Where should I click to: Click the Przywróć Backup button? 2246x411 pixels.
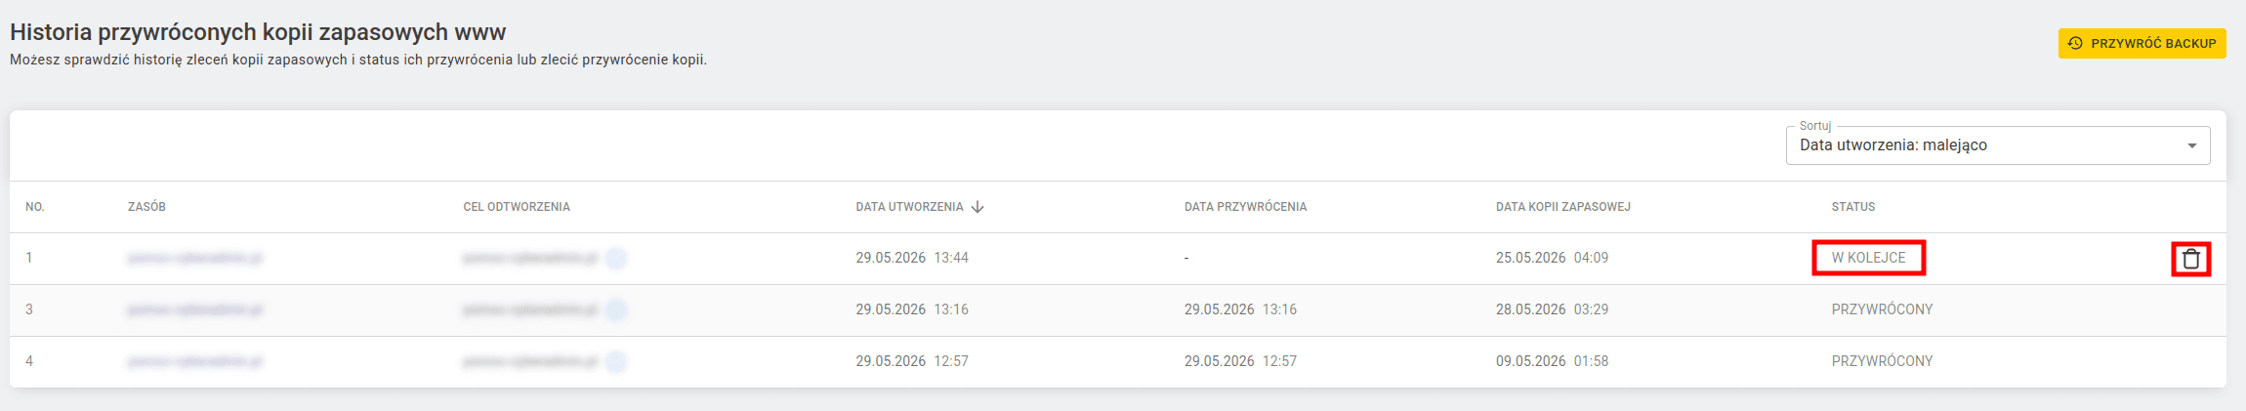point(2142,43)
